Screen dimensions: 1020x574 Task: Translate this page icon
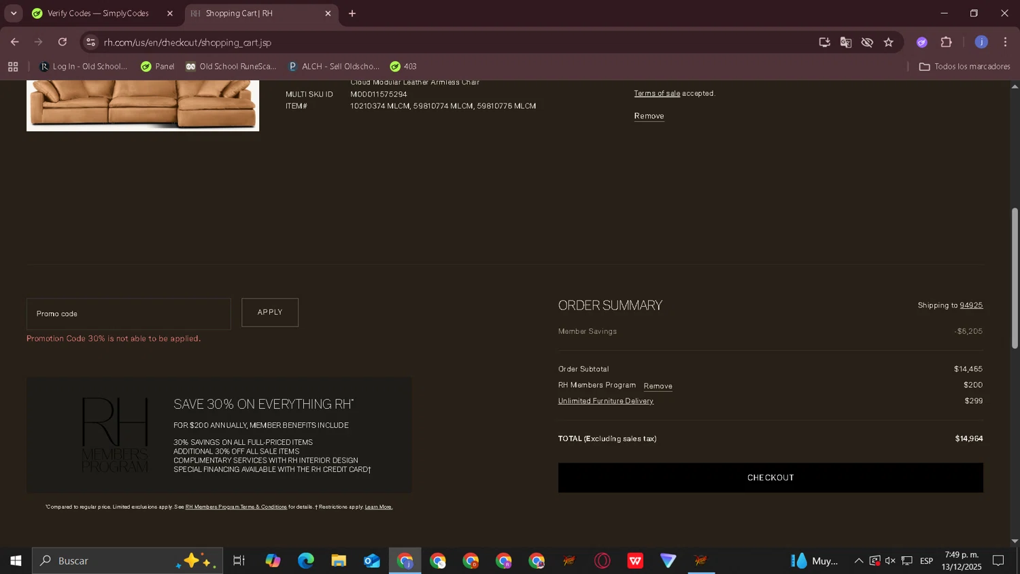(846, 42)
